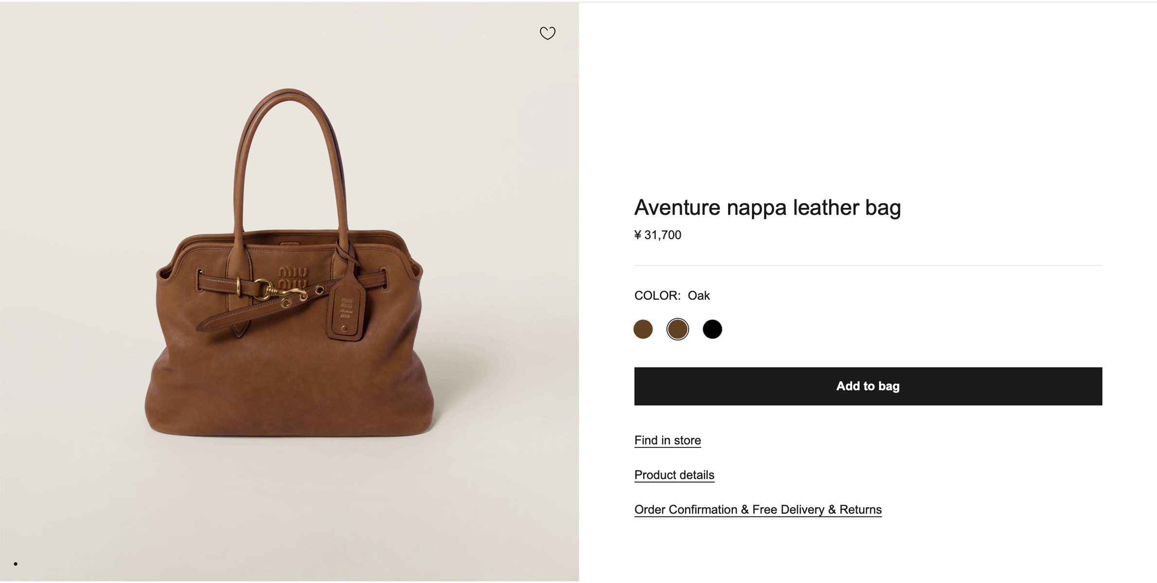Select the outlined Oak color swatch

677,329
